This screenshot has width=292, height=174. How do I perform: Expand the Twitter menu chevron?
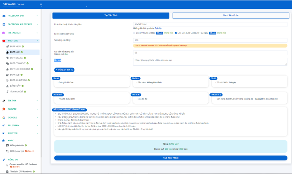pyautogui.click(x=37, y=133)
